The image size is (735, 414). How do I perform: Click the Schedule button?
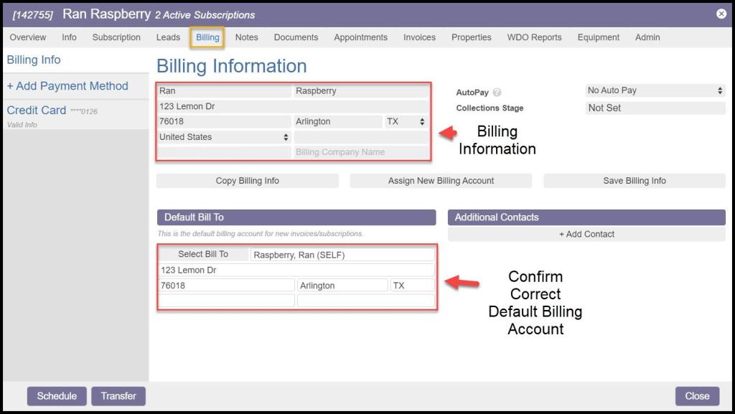click(x=57, y=396)
